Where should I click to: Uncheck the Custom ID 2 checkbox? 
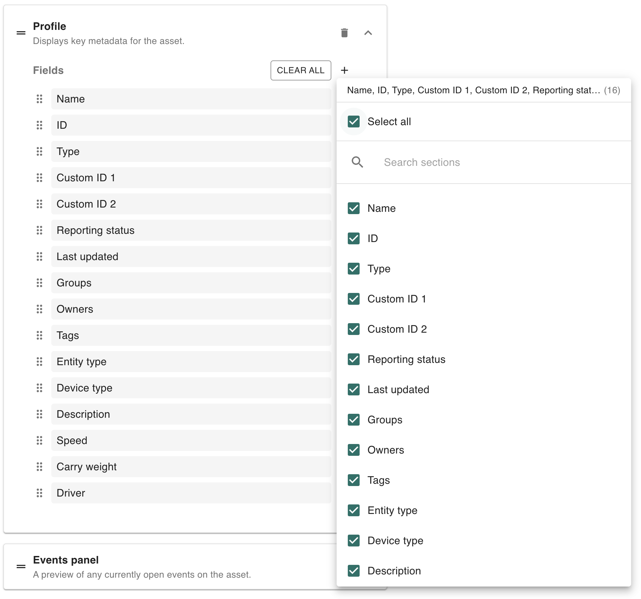point(354,329)
